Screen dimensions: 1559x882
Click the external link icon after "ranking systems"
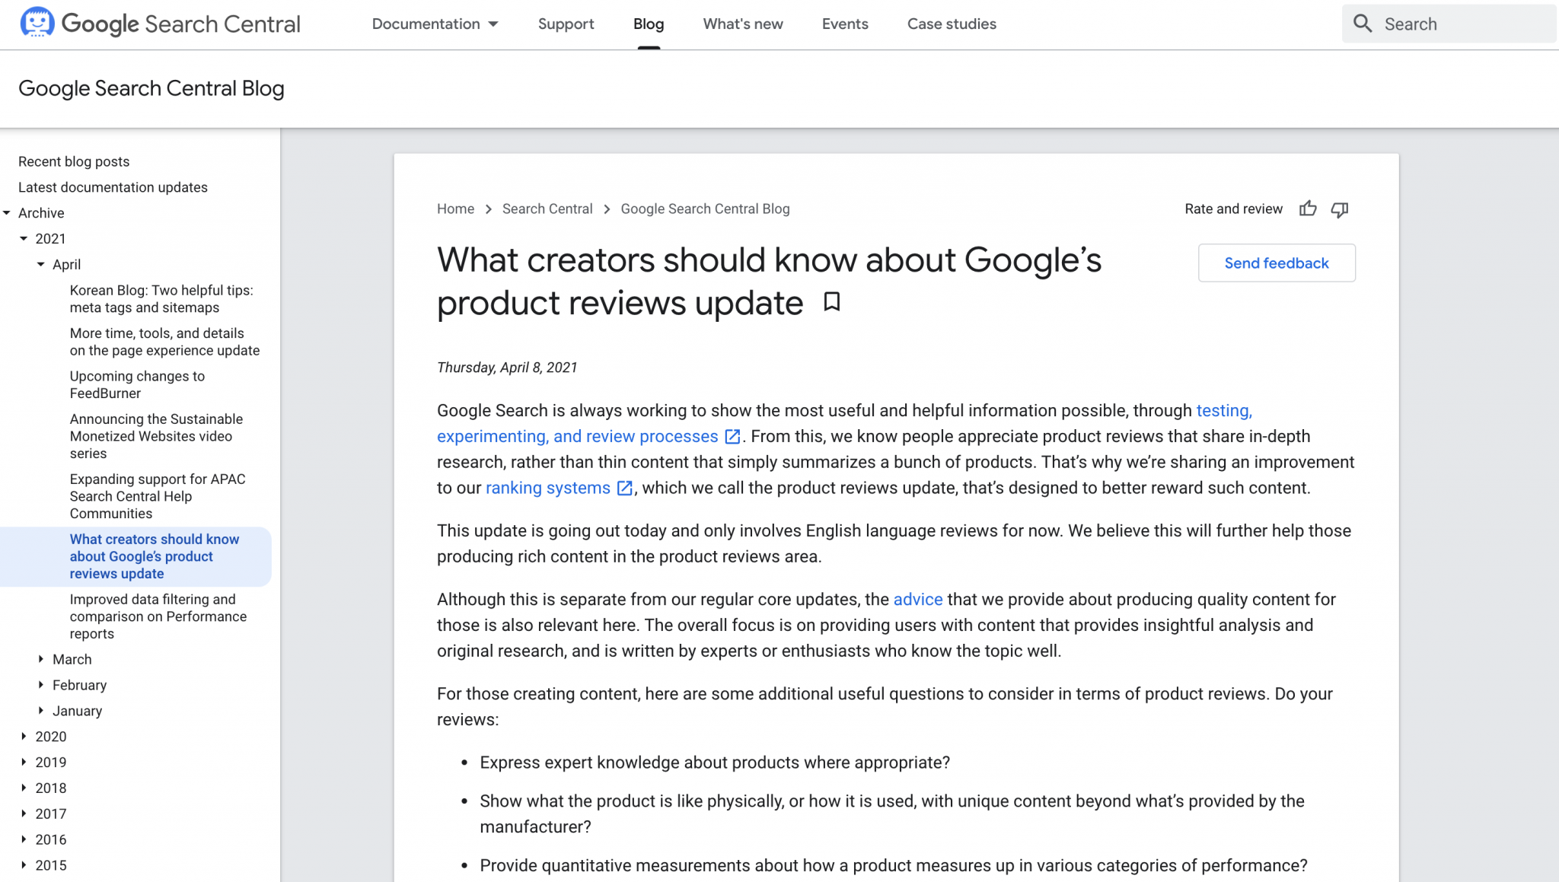tap(624, 488)
